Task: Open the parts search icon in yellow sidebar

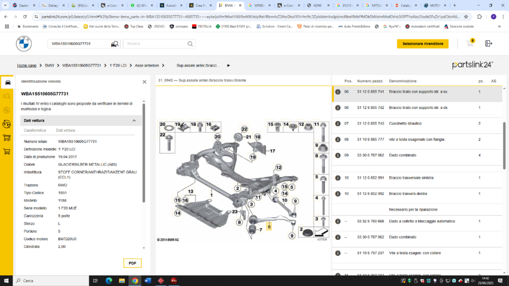Action: coord(7,96)
